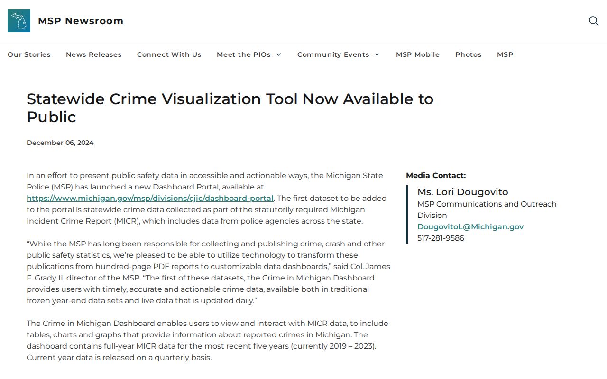Image resolution: width=607 pixels, height=379 pixels.
Task: Select MSP navigation item
Action: [x=505, y=54]
